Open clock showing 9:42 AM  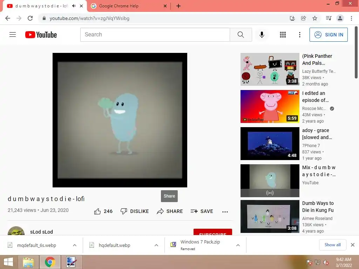tap(344, 262)
